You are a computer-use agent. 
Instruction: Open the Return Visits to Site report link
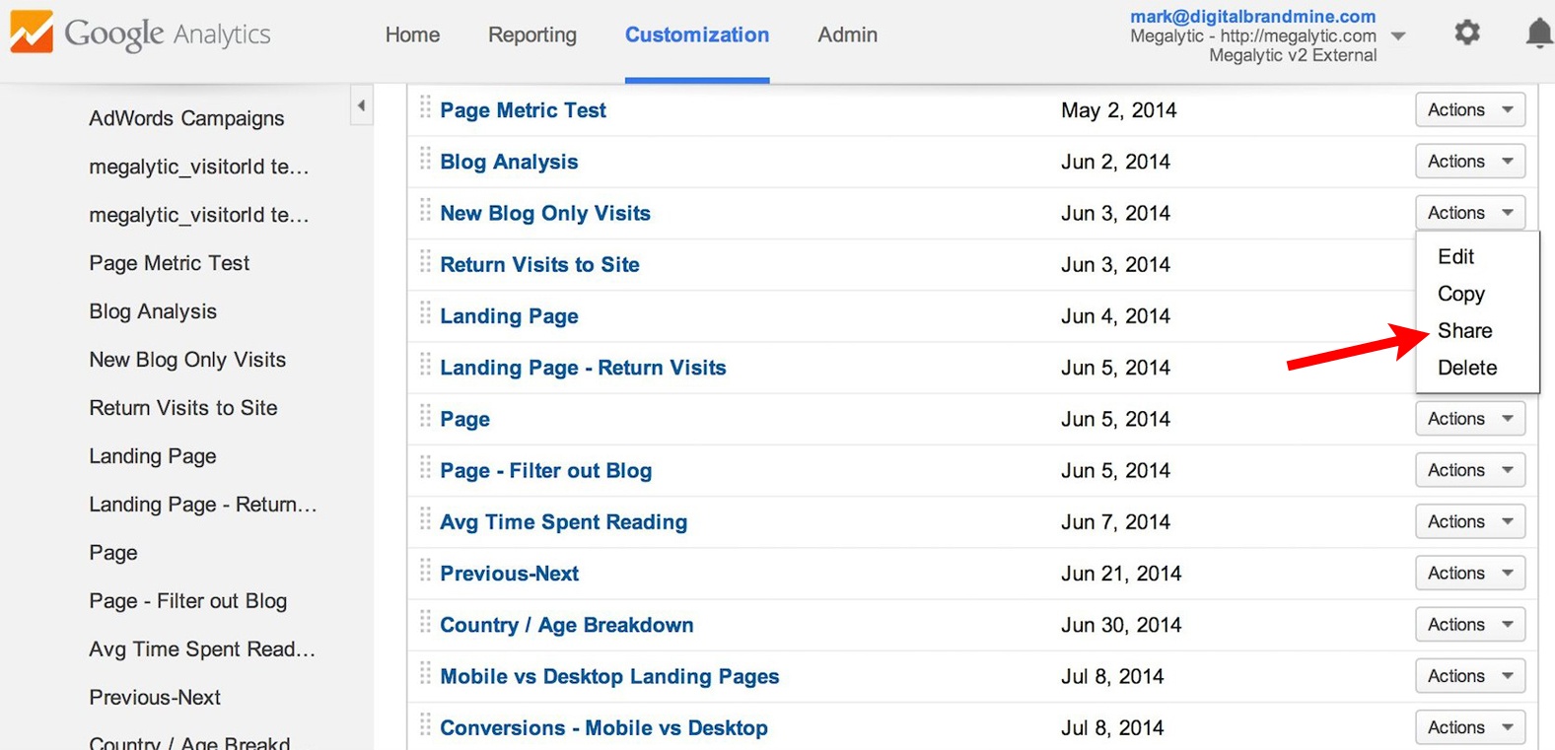[539, 264]
